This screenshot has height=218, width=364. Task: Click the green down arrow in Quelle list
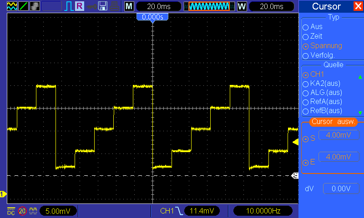point(360,113)
